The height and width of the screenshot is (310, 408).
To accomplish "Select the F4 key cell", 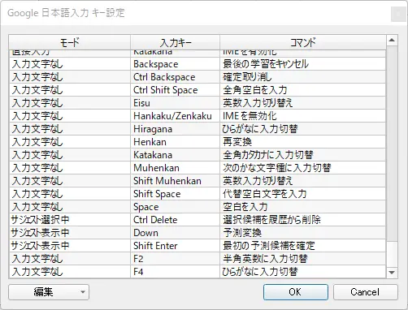I will [x=175, y=272].
